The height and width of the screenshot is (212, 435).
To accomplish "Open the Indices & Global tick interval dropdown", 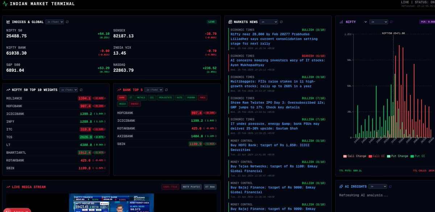I will coord(55,22).
